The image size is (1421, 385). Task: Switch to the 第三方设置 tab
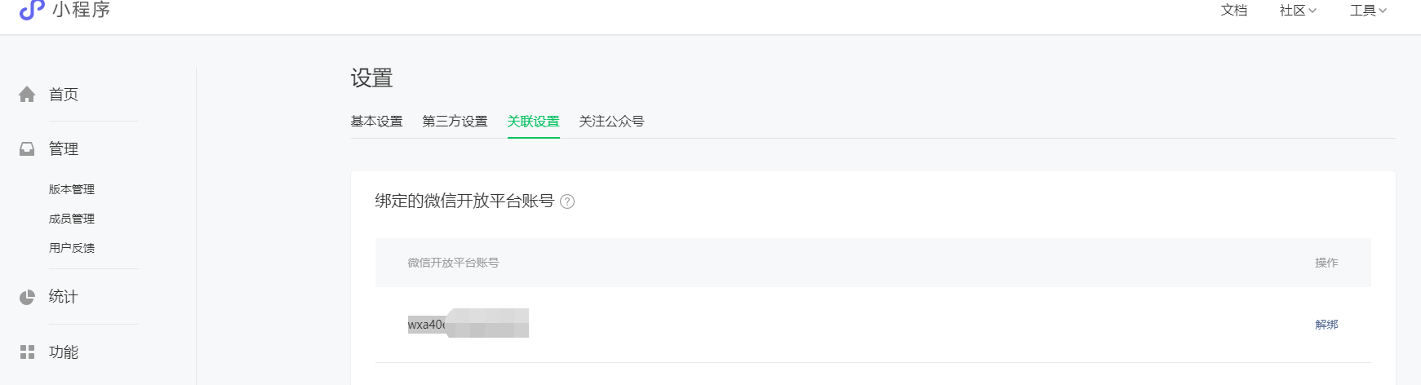point(455,122)
